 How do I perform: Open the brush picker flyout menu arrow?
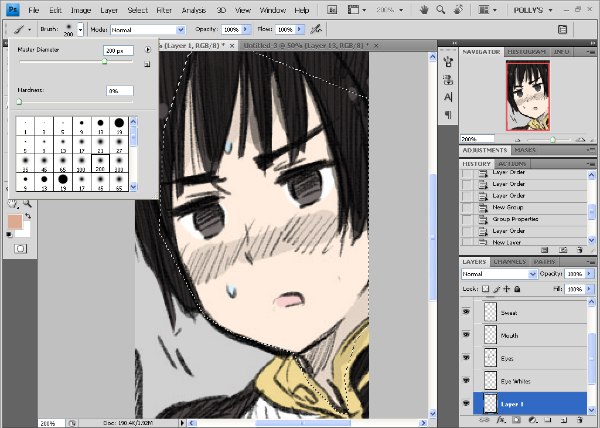point(148,49)
